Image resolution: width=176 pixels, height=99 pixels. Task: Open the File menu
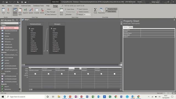(x=3, y=5)
